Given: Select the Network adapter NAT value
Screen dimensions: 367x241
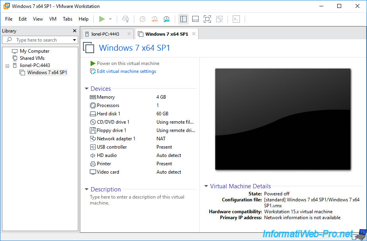Looking at the screenshot, I should click(x=161, y=139).
